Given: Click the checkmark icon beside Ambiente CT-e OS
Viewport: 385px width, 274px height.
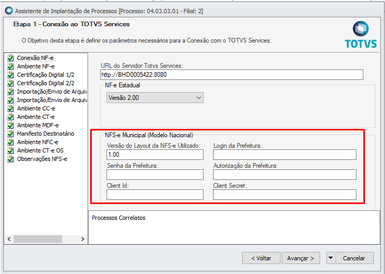Looking at the screenshot, I should pyautogui.click(x=11, y=150).
